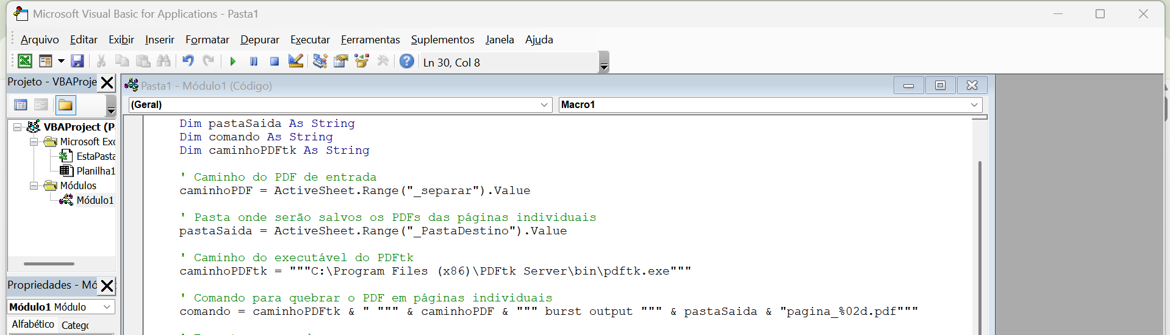Click the blue Help question mark icon
This screenshot has width=1170, height=335.
click(407, 61)
